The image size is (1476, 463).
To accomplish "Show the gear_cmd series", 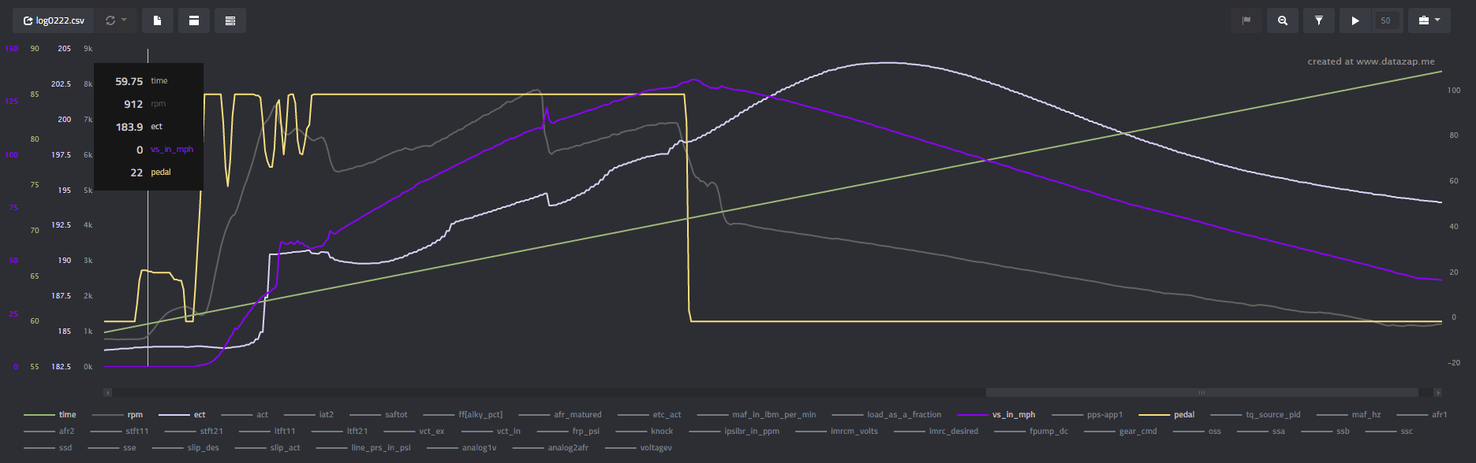I will pos(1121,431).
